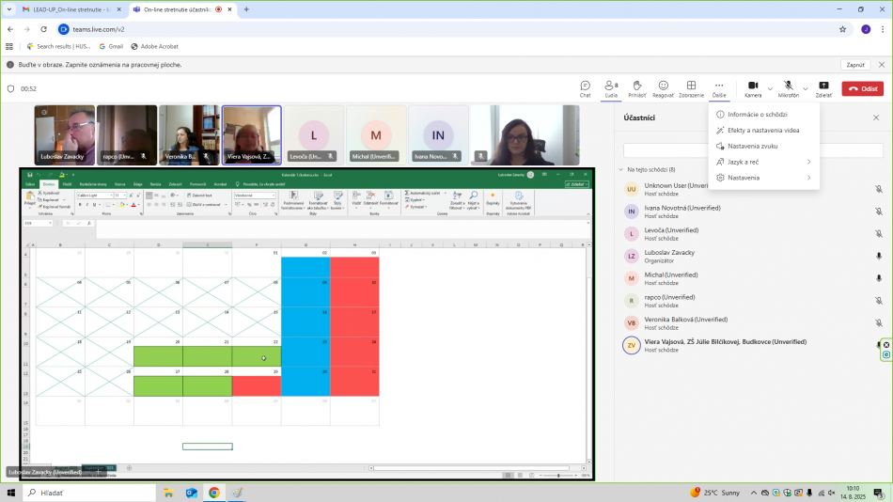Click the Ľudia participants icon
This screenshot has height=502, width=893.
(x=611, y=86)
